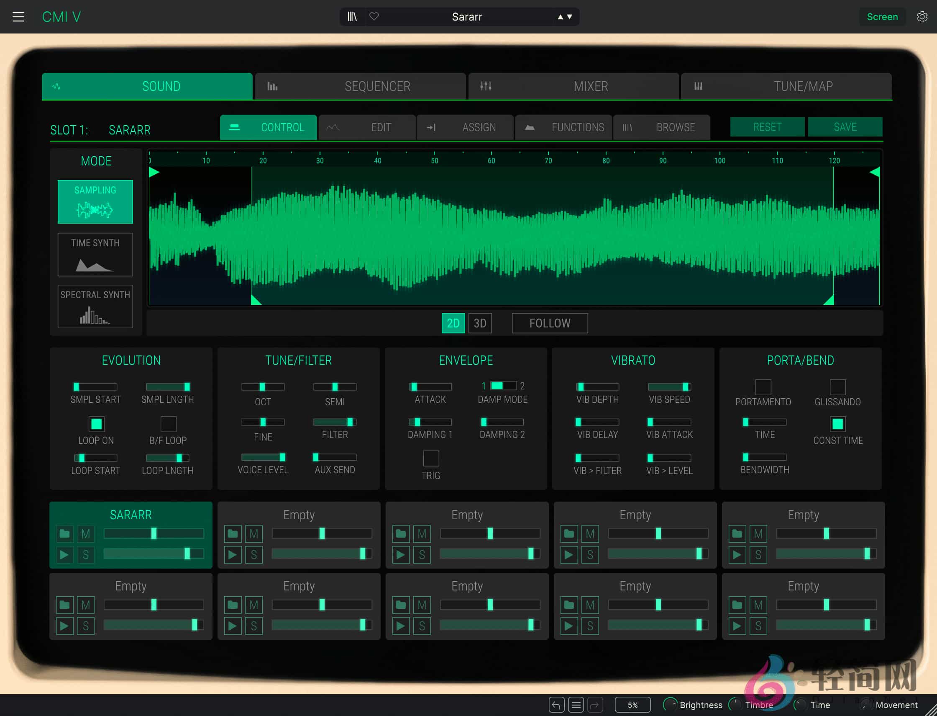Enable the B/F LOOP checkbox
Viewport: 937px width, 716px height.
pos(169,423)
